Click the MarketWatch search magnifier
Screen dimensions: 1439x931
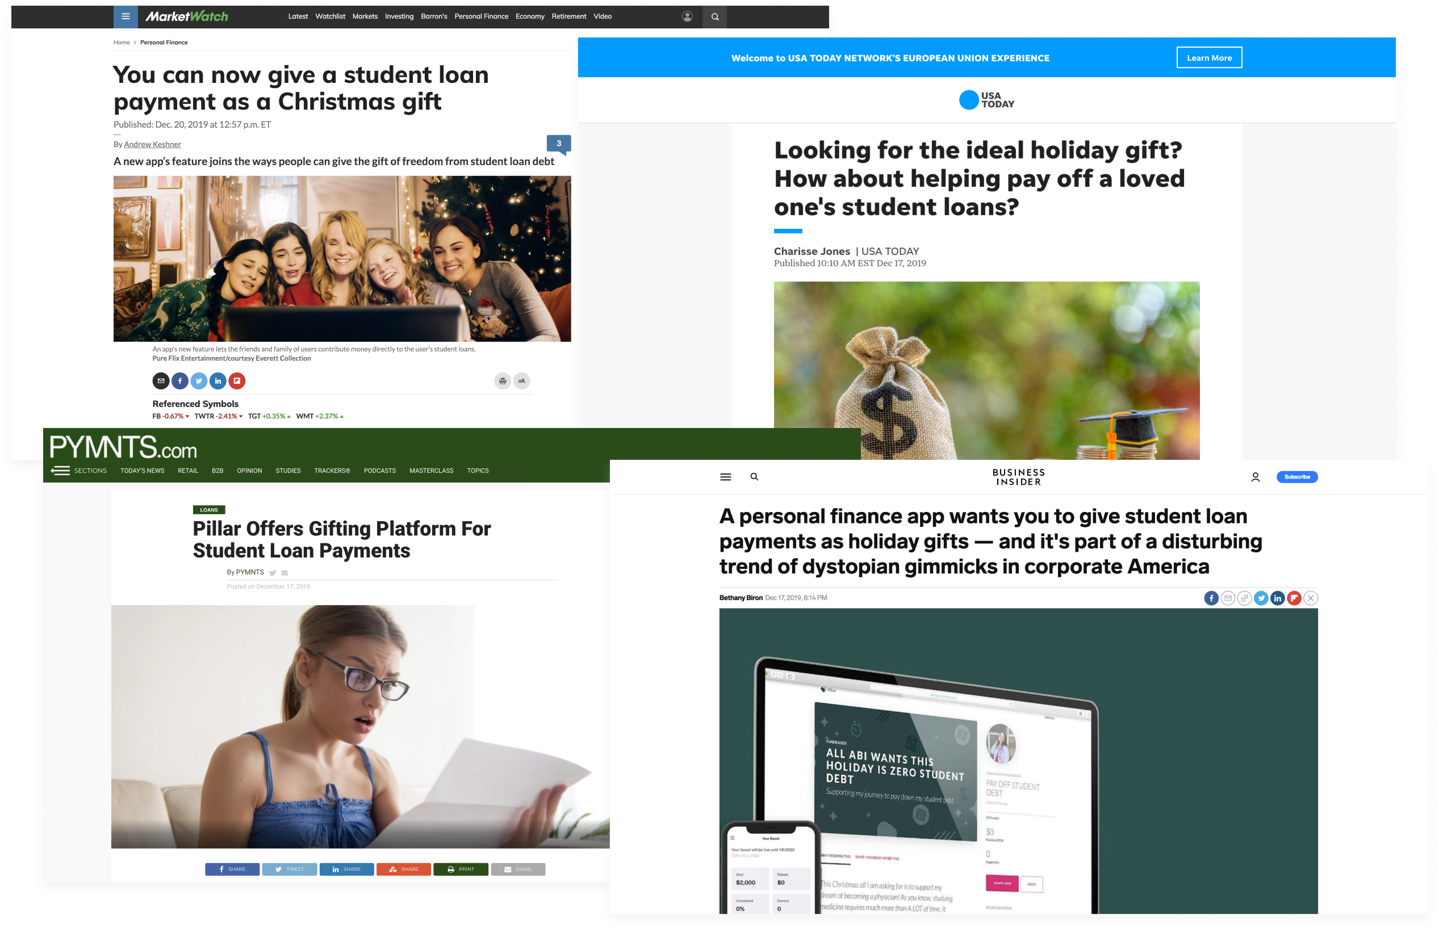[714, 16]
